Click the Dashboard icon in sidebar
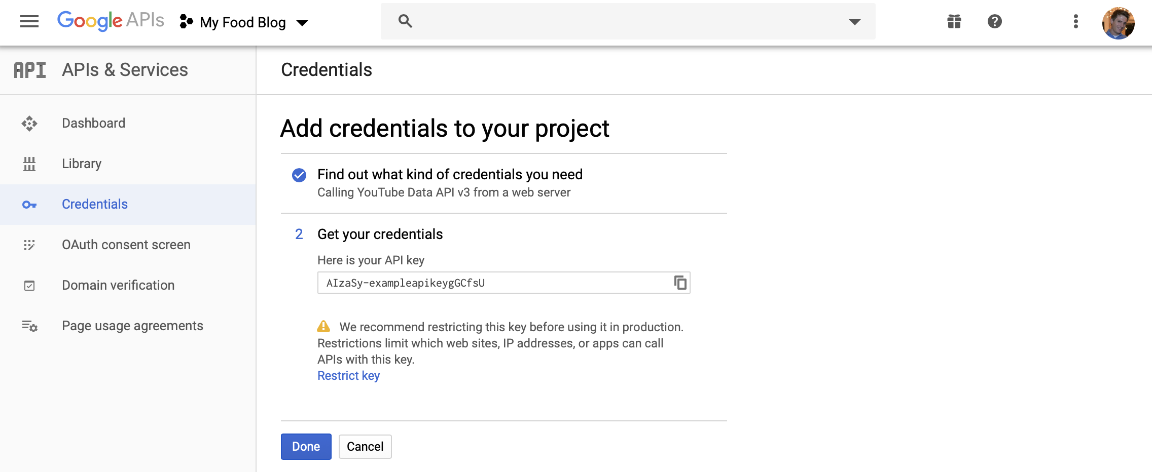Viewport: 1152px width, 472px height. (29, 124)
